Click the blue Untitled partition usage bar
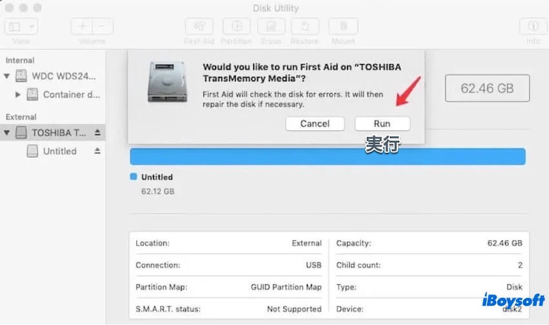 point(327,157)
